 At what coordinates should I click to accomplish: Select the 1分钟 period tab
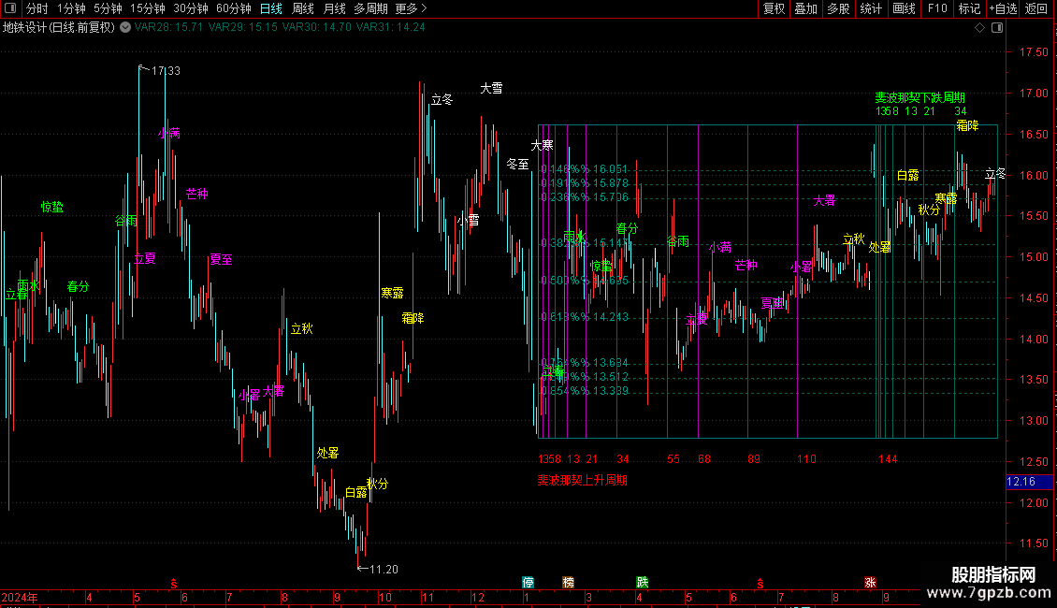(71, 8)
